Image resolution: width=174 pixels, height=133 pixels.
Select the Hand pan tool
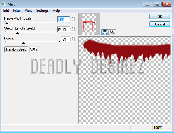105,32
